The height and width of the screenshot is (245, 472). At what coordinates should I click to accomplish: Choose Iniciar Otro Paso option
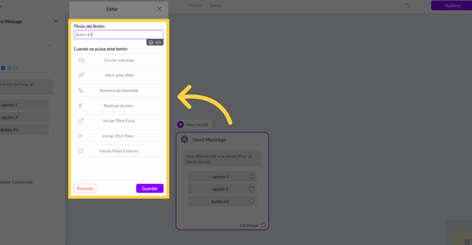(x=118, y=136)
